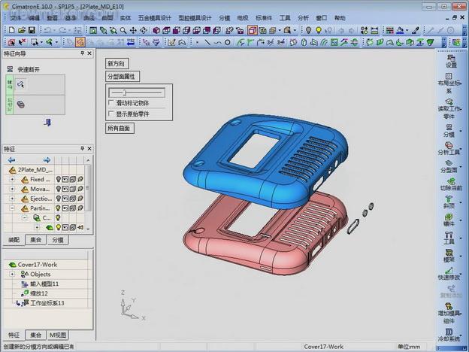This screenshot has width=469, height=352.
Task: Click the blue left arrow in feature tree
Action: 12,160
